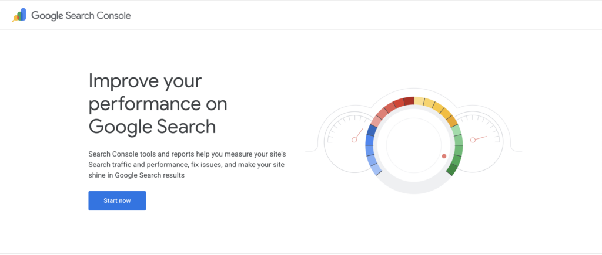Click the Google Search Console logo icon
The width and height of the screenshot is (602, 255).
click(x=19, y=15)
